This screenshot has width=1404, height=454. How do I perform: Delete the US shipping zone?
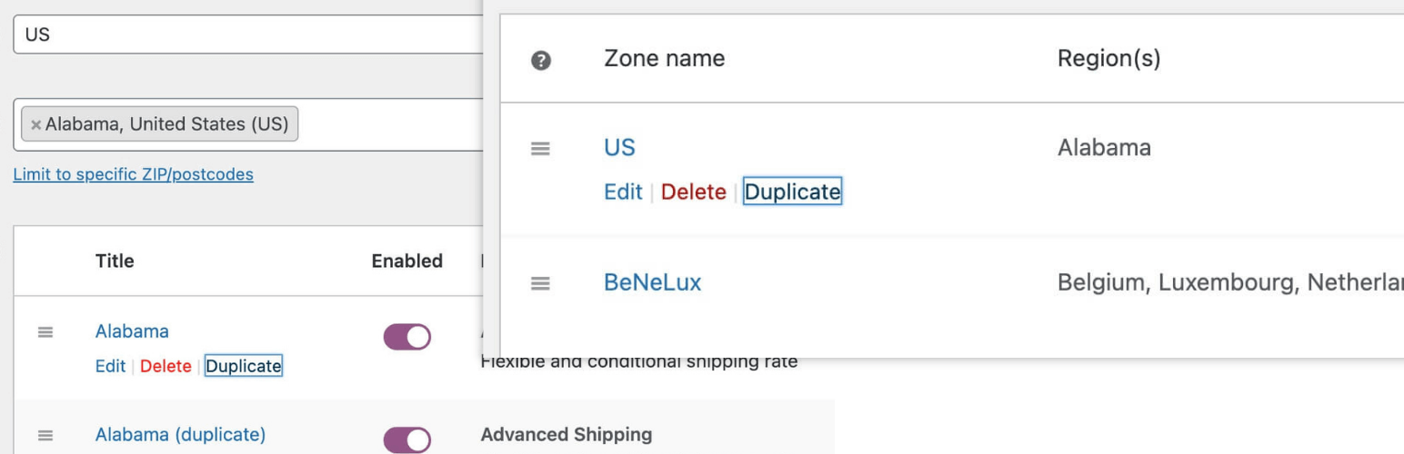point(693,192)
